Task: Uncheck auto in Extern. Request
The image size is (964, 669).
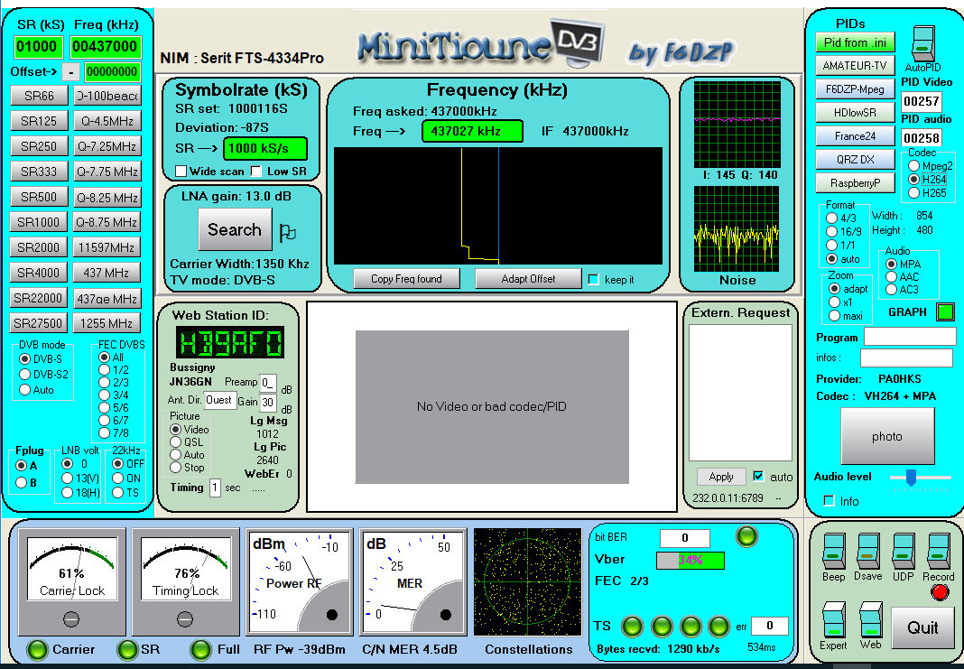Action: point(758,477)
